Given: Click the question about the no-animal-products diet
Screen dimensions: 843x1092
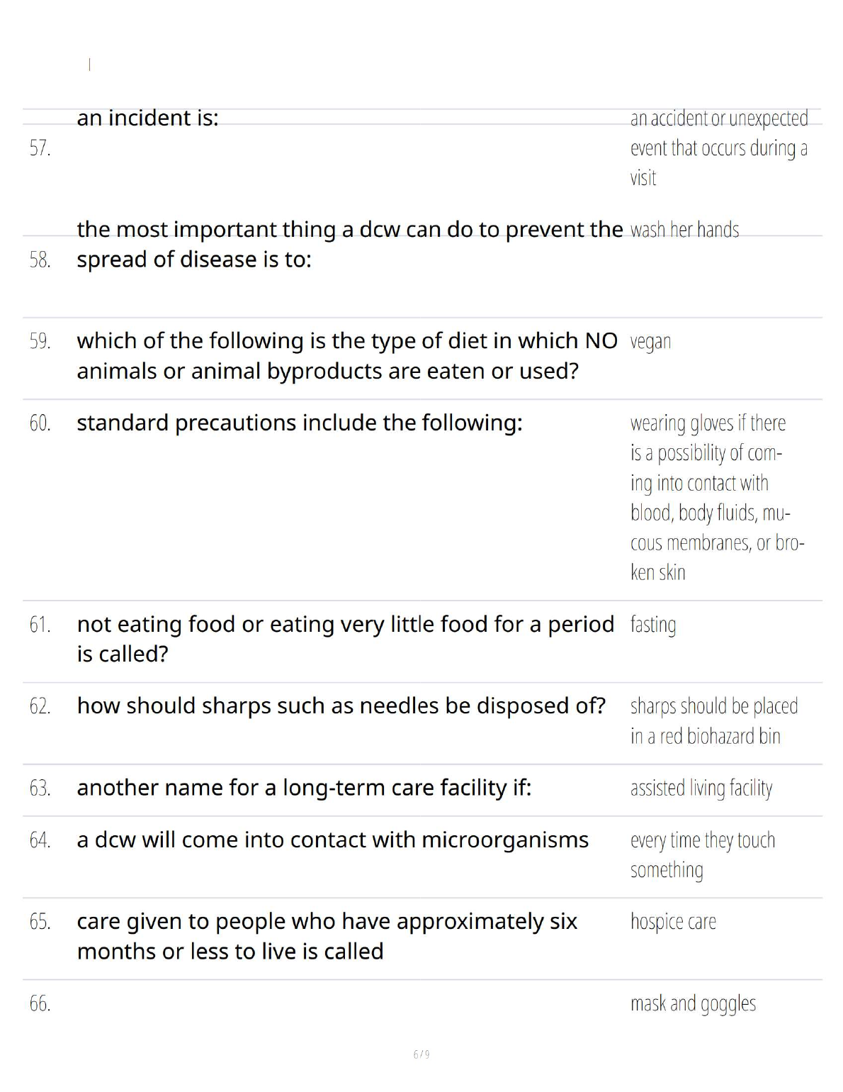Looking at the screenshot, I should tap(346, 355).
